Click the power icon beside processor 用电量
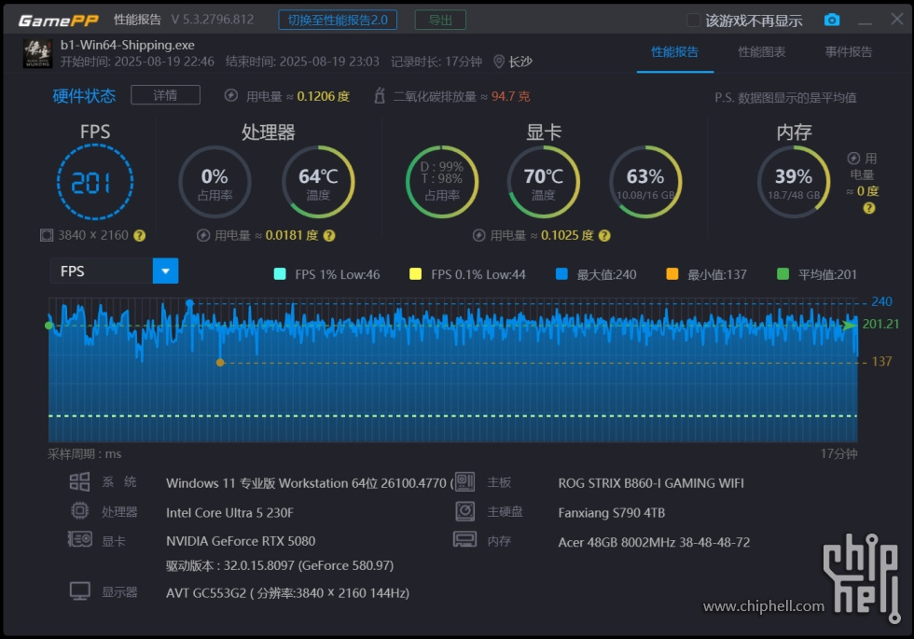 pos(203,235)
